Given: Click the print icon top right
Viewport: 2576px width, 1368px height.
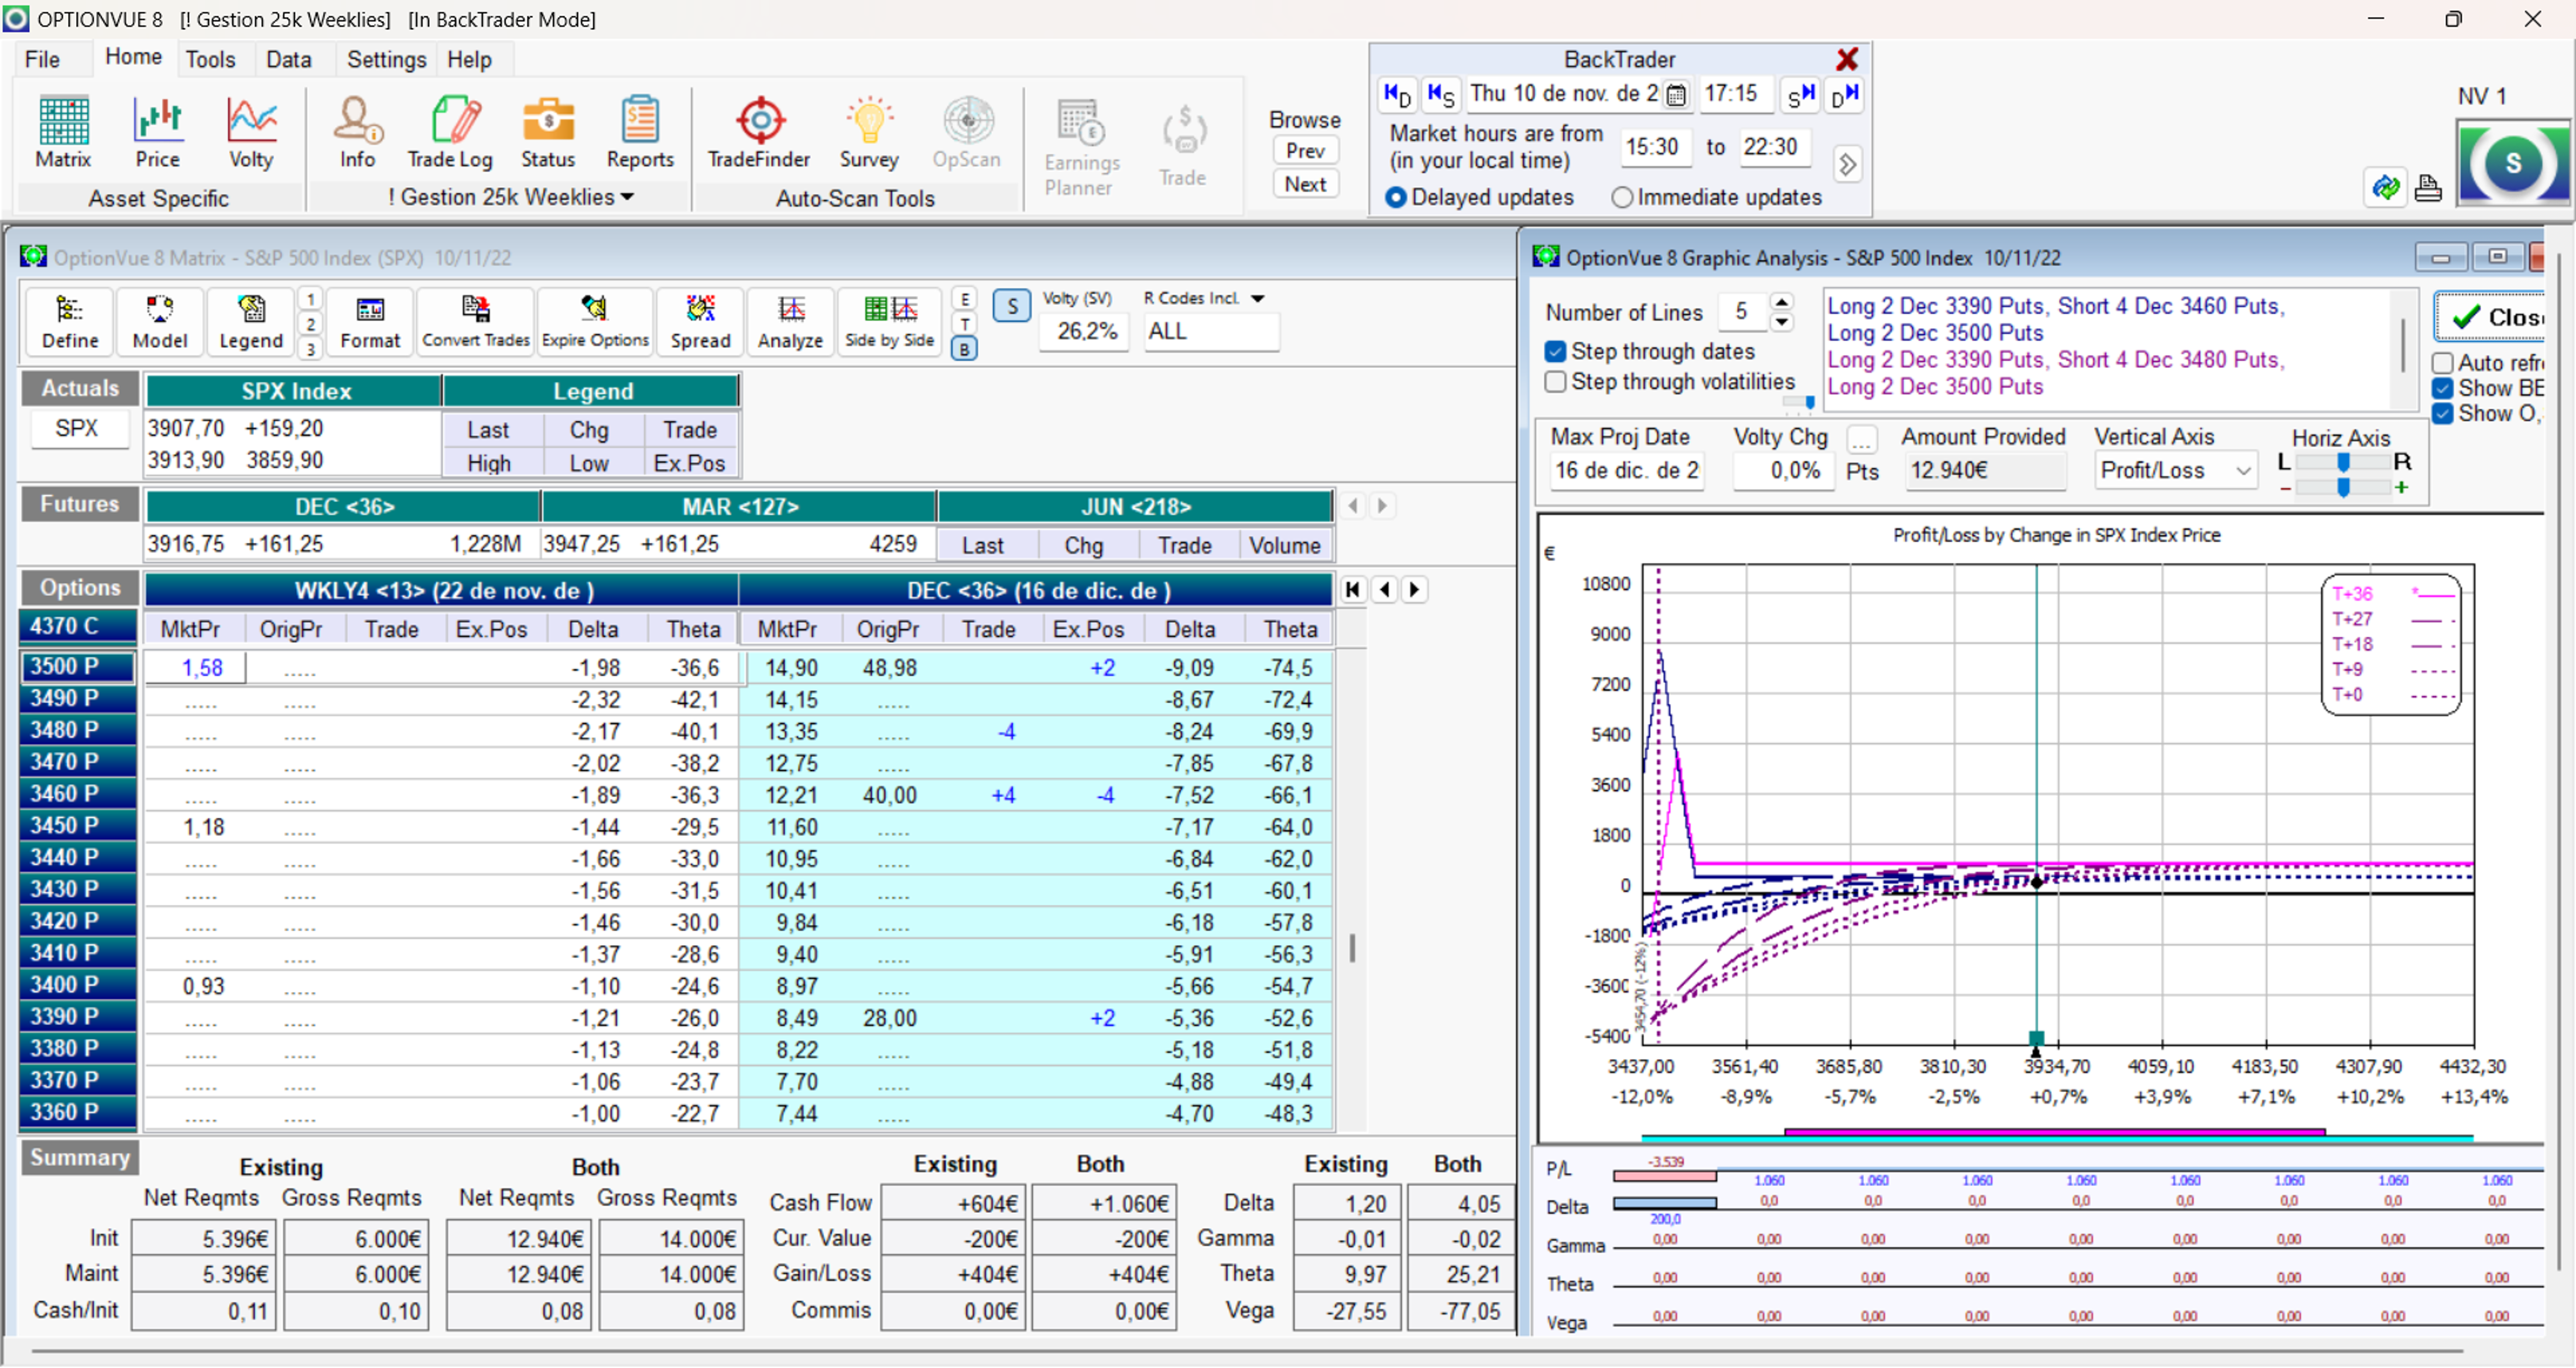Looking at the screenshot, I should [x=2428, y=188].
